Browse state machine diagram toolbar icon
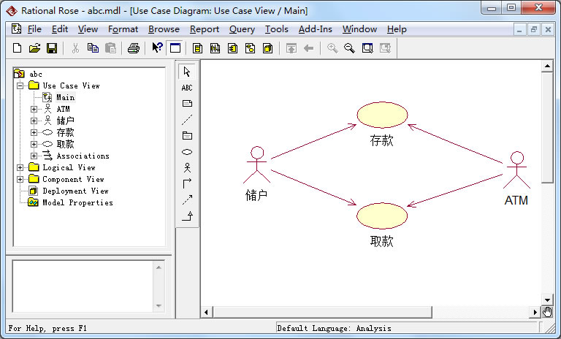The height and width of the screenshot is (339, 561). [250, 48]
